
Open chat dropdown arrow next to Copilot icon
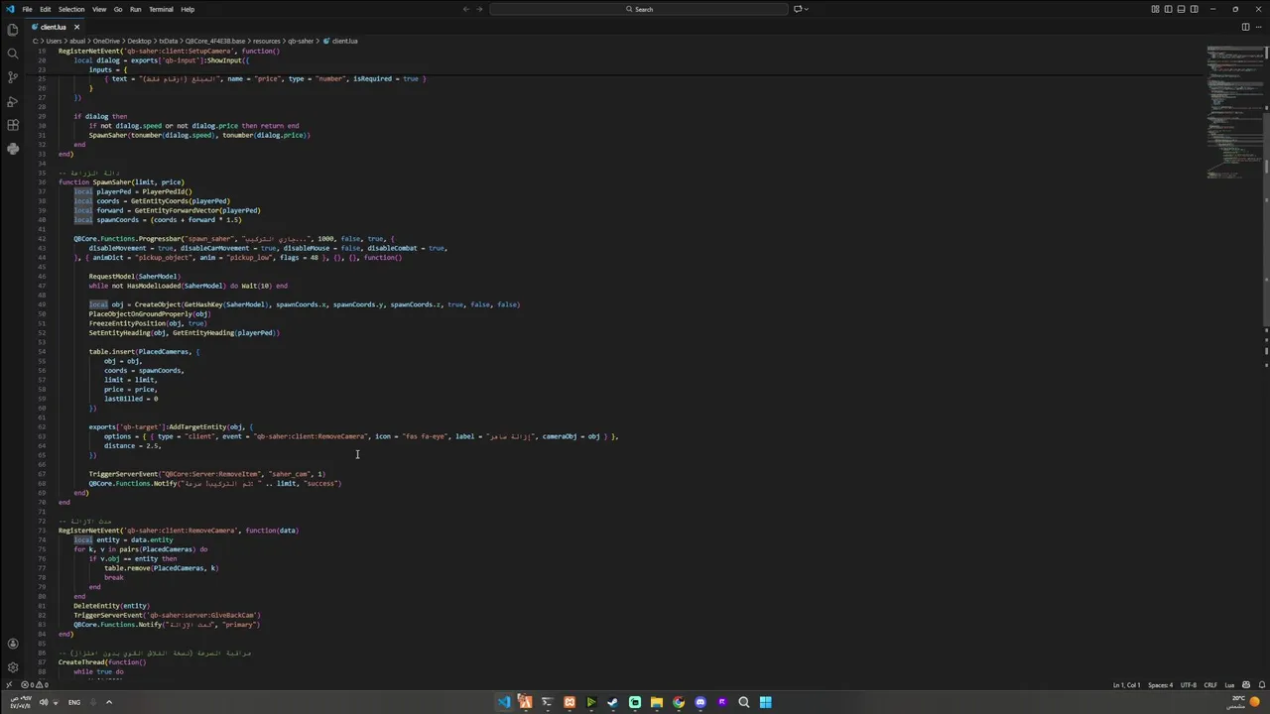tap(807, 9)
